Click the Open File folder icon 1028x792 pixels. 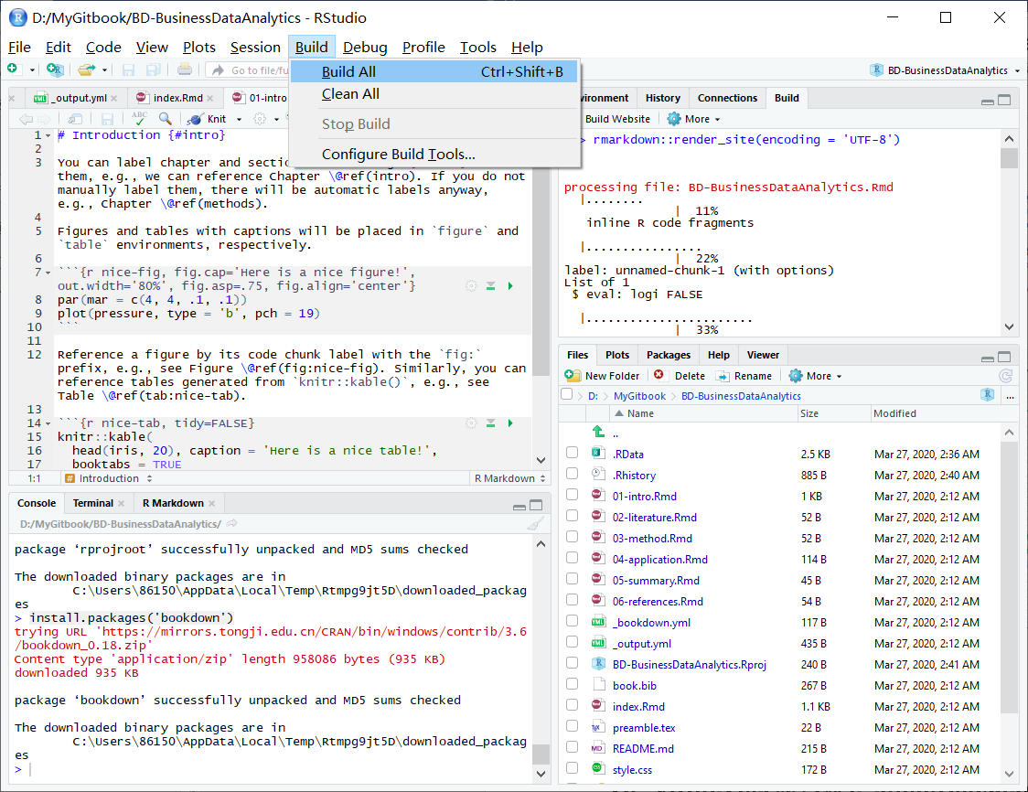(x=86, y=69)
